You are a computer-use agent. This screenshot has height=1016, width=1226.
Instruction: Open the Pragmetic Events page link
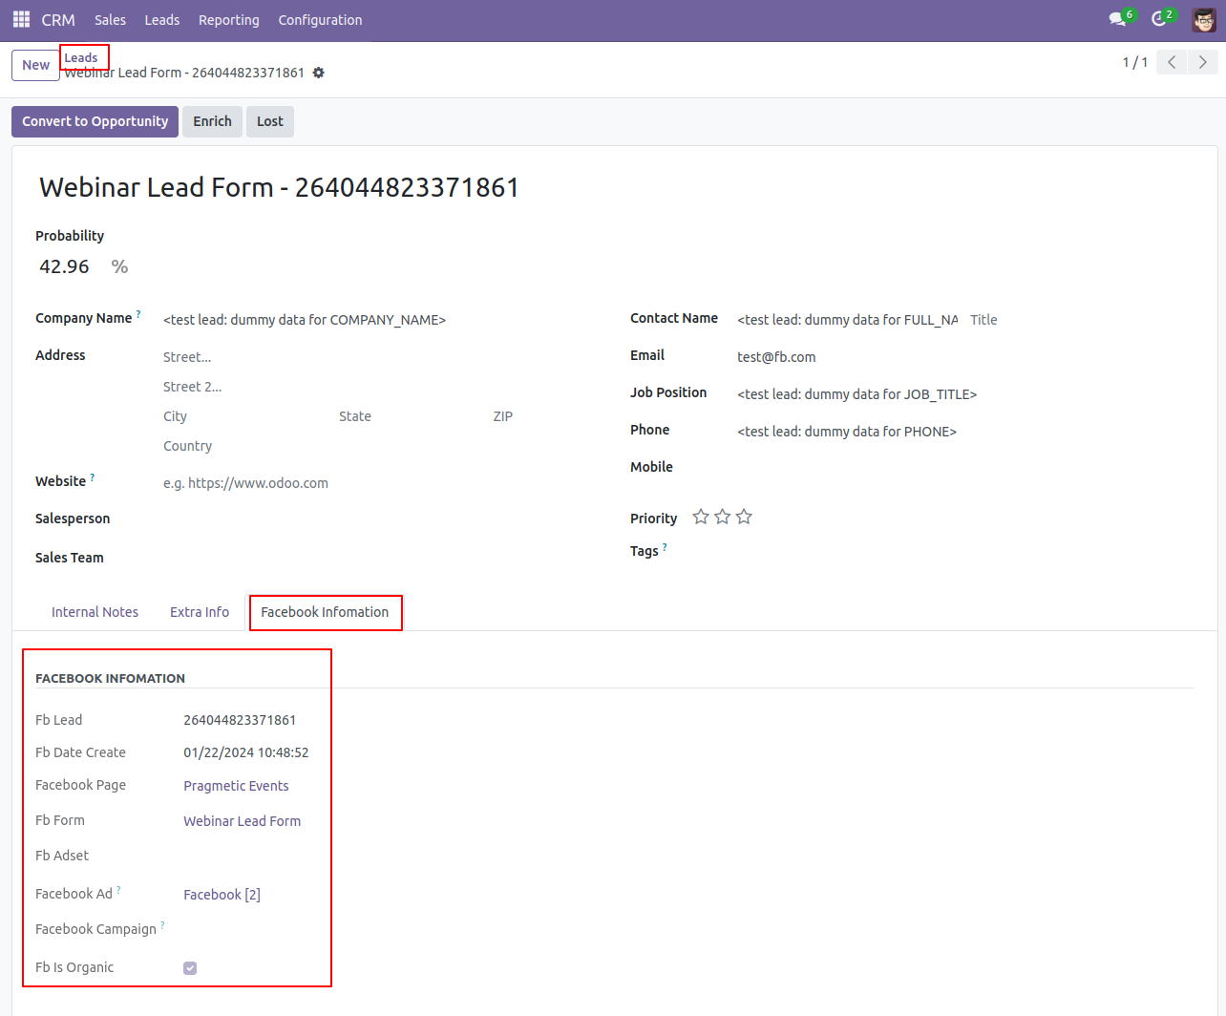(236, 786)
